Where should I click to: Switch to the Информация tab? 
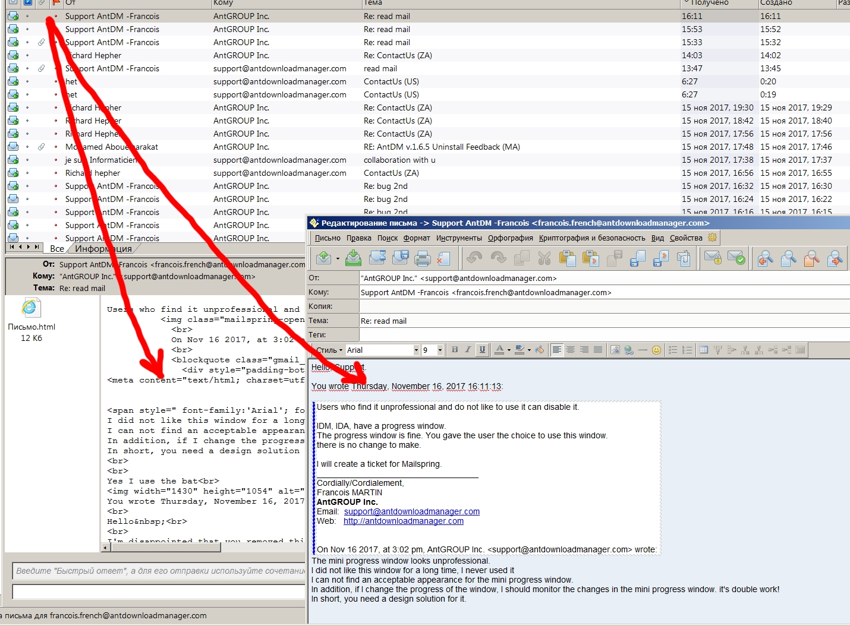pos(104,249)
